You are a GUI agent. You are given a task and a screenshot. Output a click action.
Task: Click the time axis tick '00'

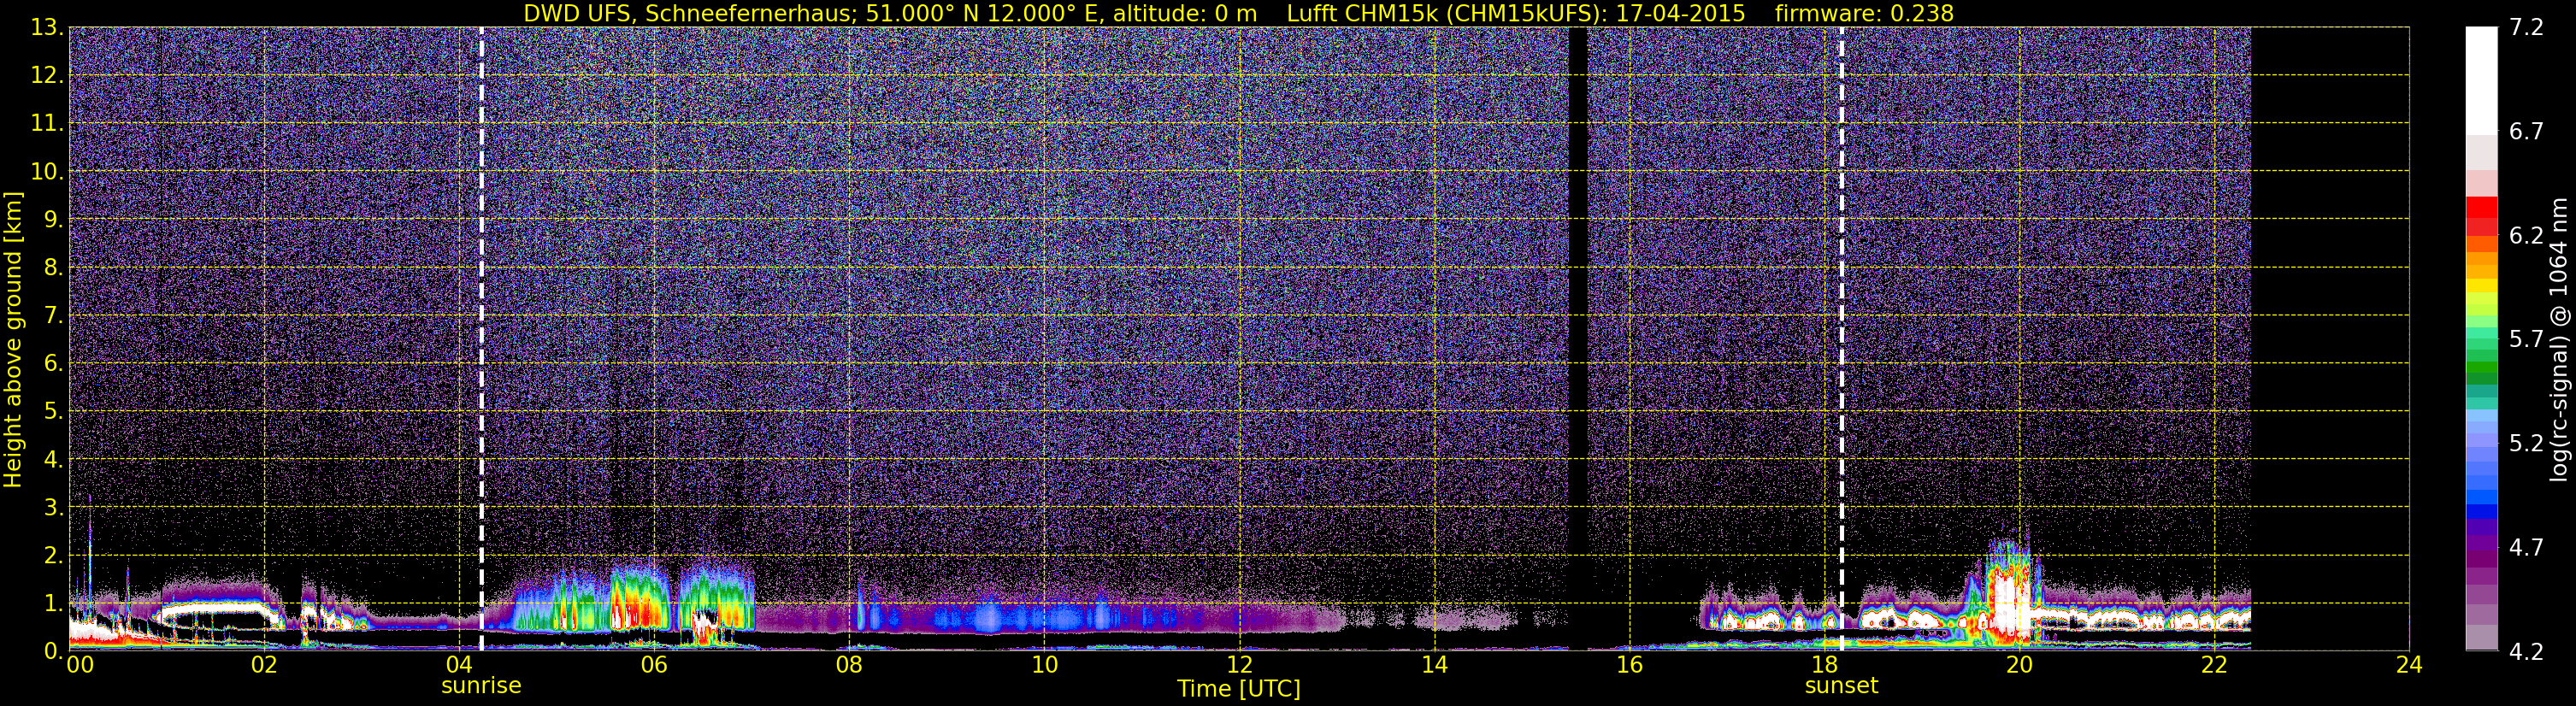tap(79, 666)
